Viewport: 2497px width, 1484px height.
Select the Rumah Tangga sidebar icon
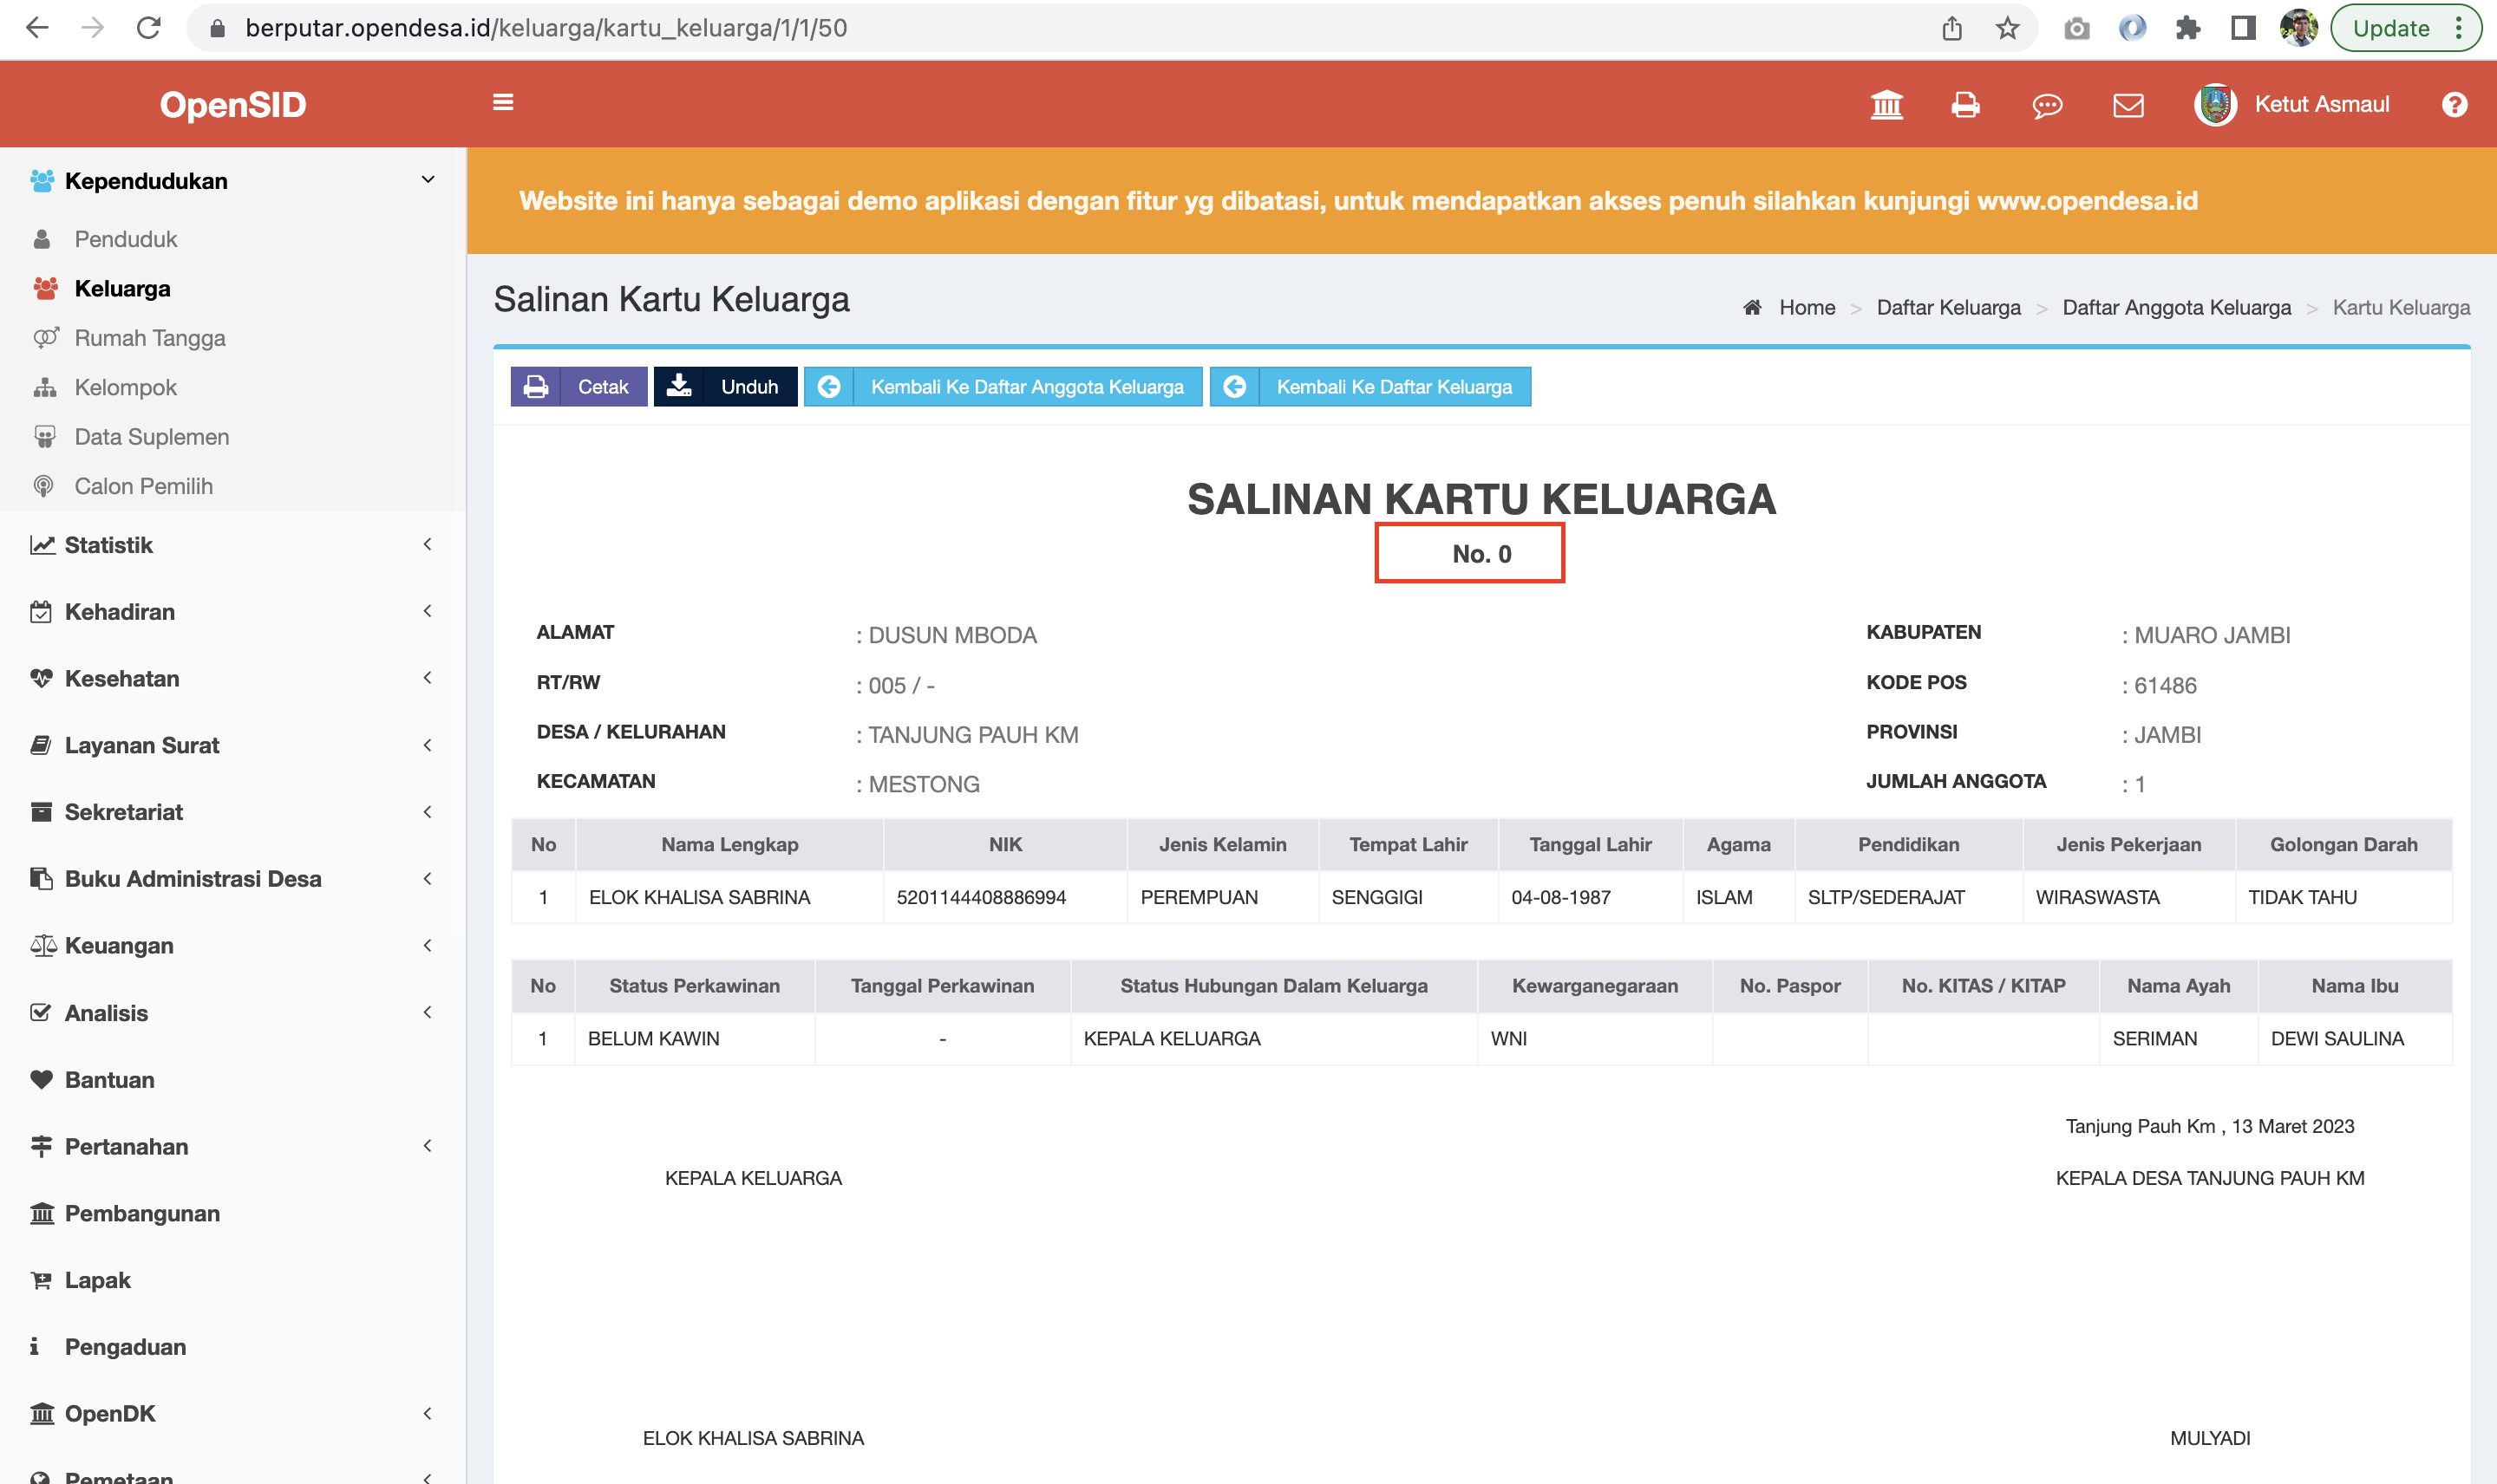point(44,338)
